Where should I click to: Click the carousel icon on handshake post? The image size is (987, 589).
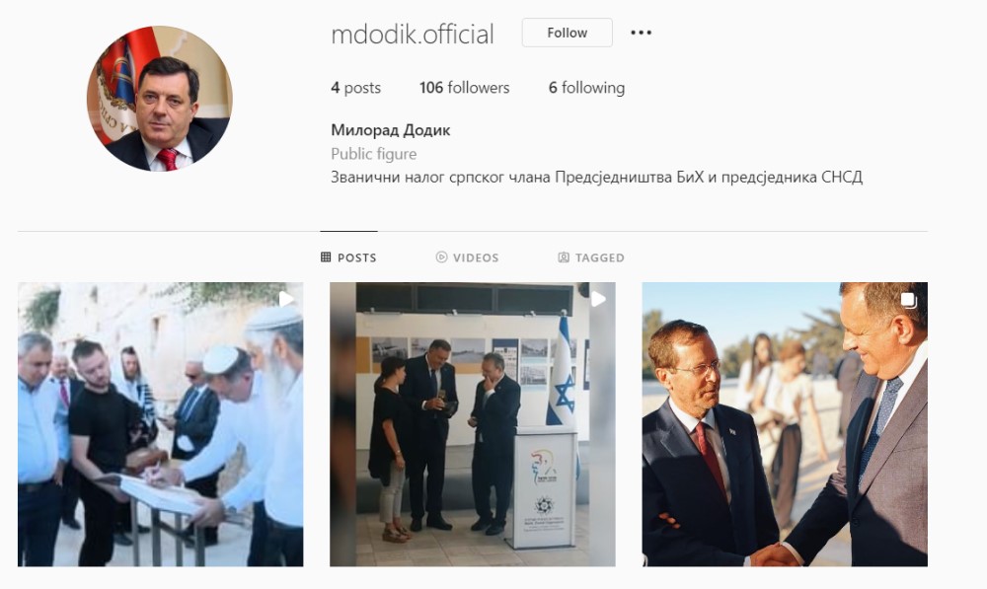pyautogui.click(x=908, y=300)
